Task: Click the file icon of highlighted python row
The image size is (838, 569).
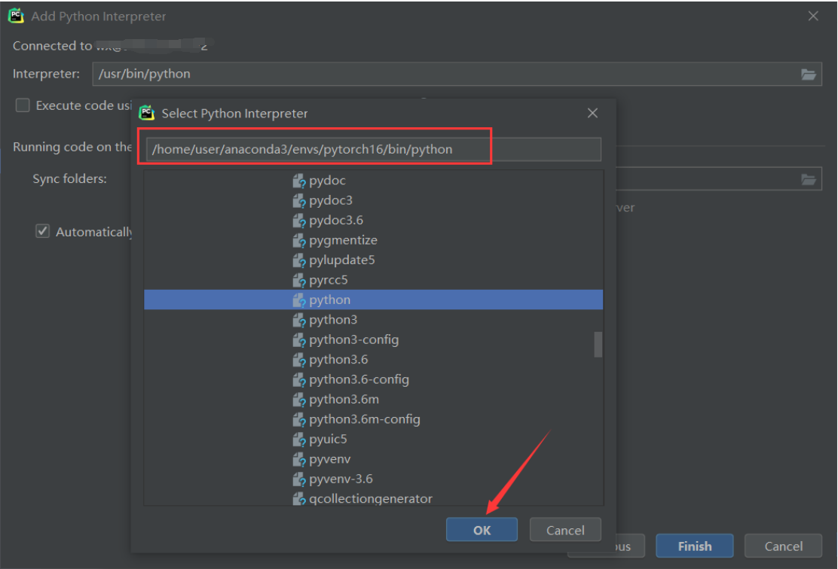Action: [x=298, y=300]
